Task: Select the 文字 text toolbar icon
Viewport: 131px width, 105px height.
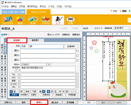Action: pos(58,20)
